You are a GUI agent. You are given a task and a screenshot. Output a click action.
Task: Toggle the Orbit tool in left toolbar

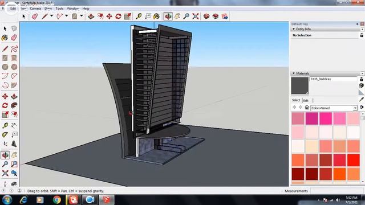[x=5, y=155]
